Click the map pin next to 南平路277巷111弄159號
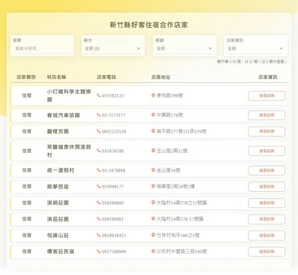Screen dimensions: 298x275 click(153, 131)
